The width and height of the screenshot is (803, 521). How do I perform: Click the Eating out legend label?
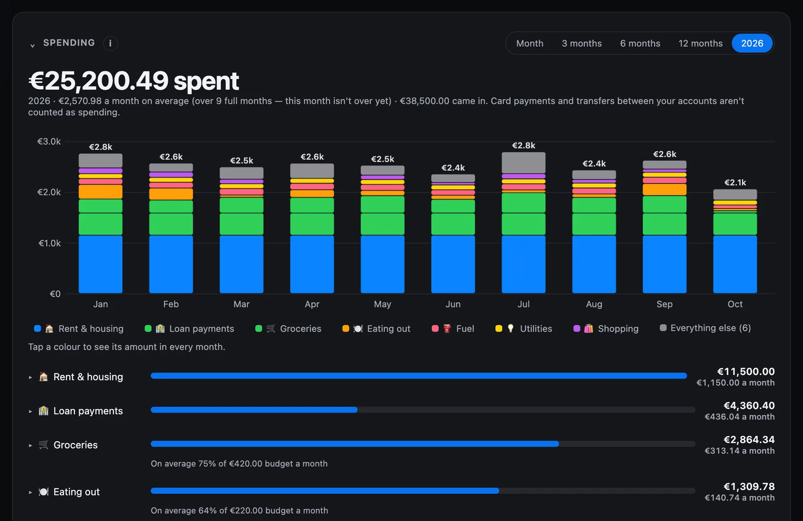[x=389, y=328]
